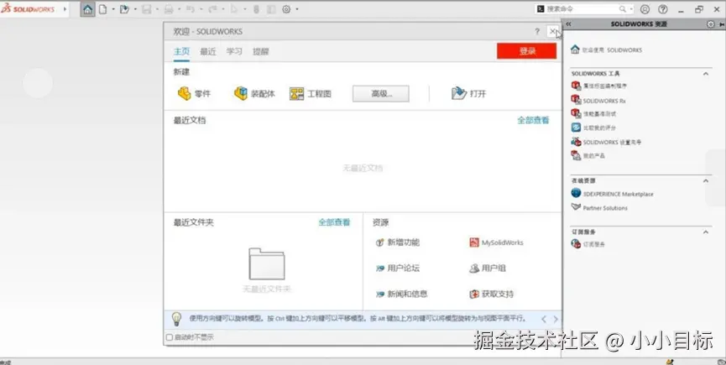This screenshot has width=726, height=365.
Task: Collapse the 订阅服务 section header
Action: [x=706, y=232]
